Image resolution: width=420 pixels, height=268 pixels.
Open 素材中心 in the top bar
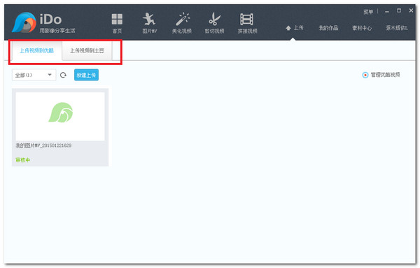(x=362, y=28)
